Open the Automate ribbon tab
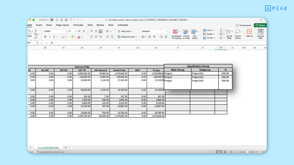 pos(123,25)
